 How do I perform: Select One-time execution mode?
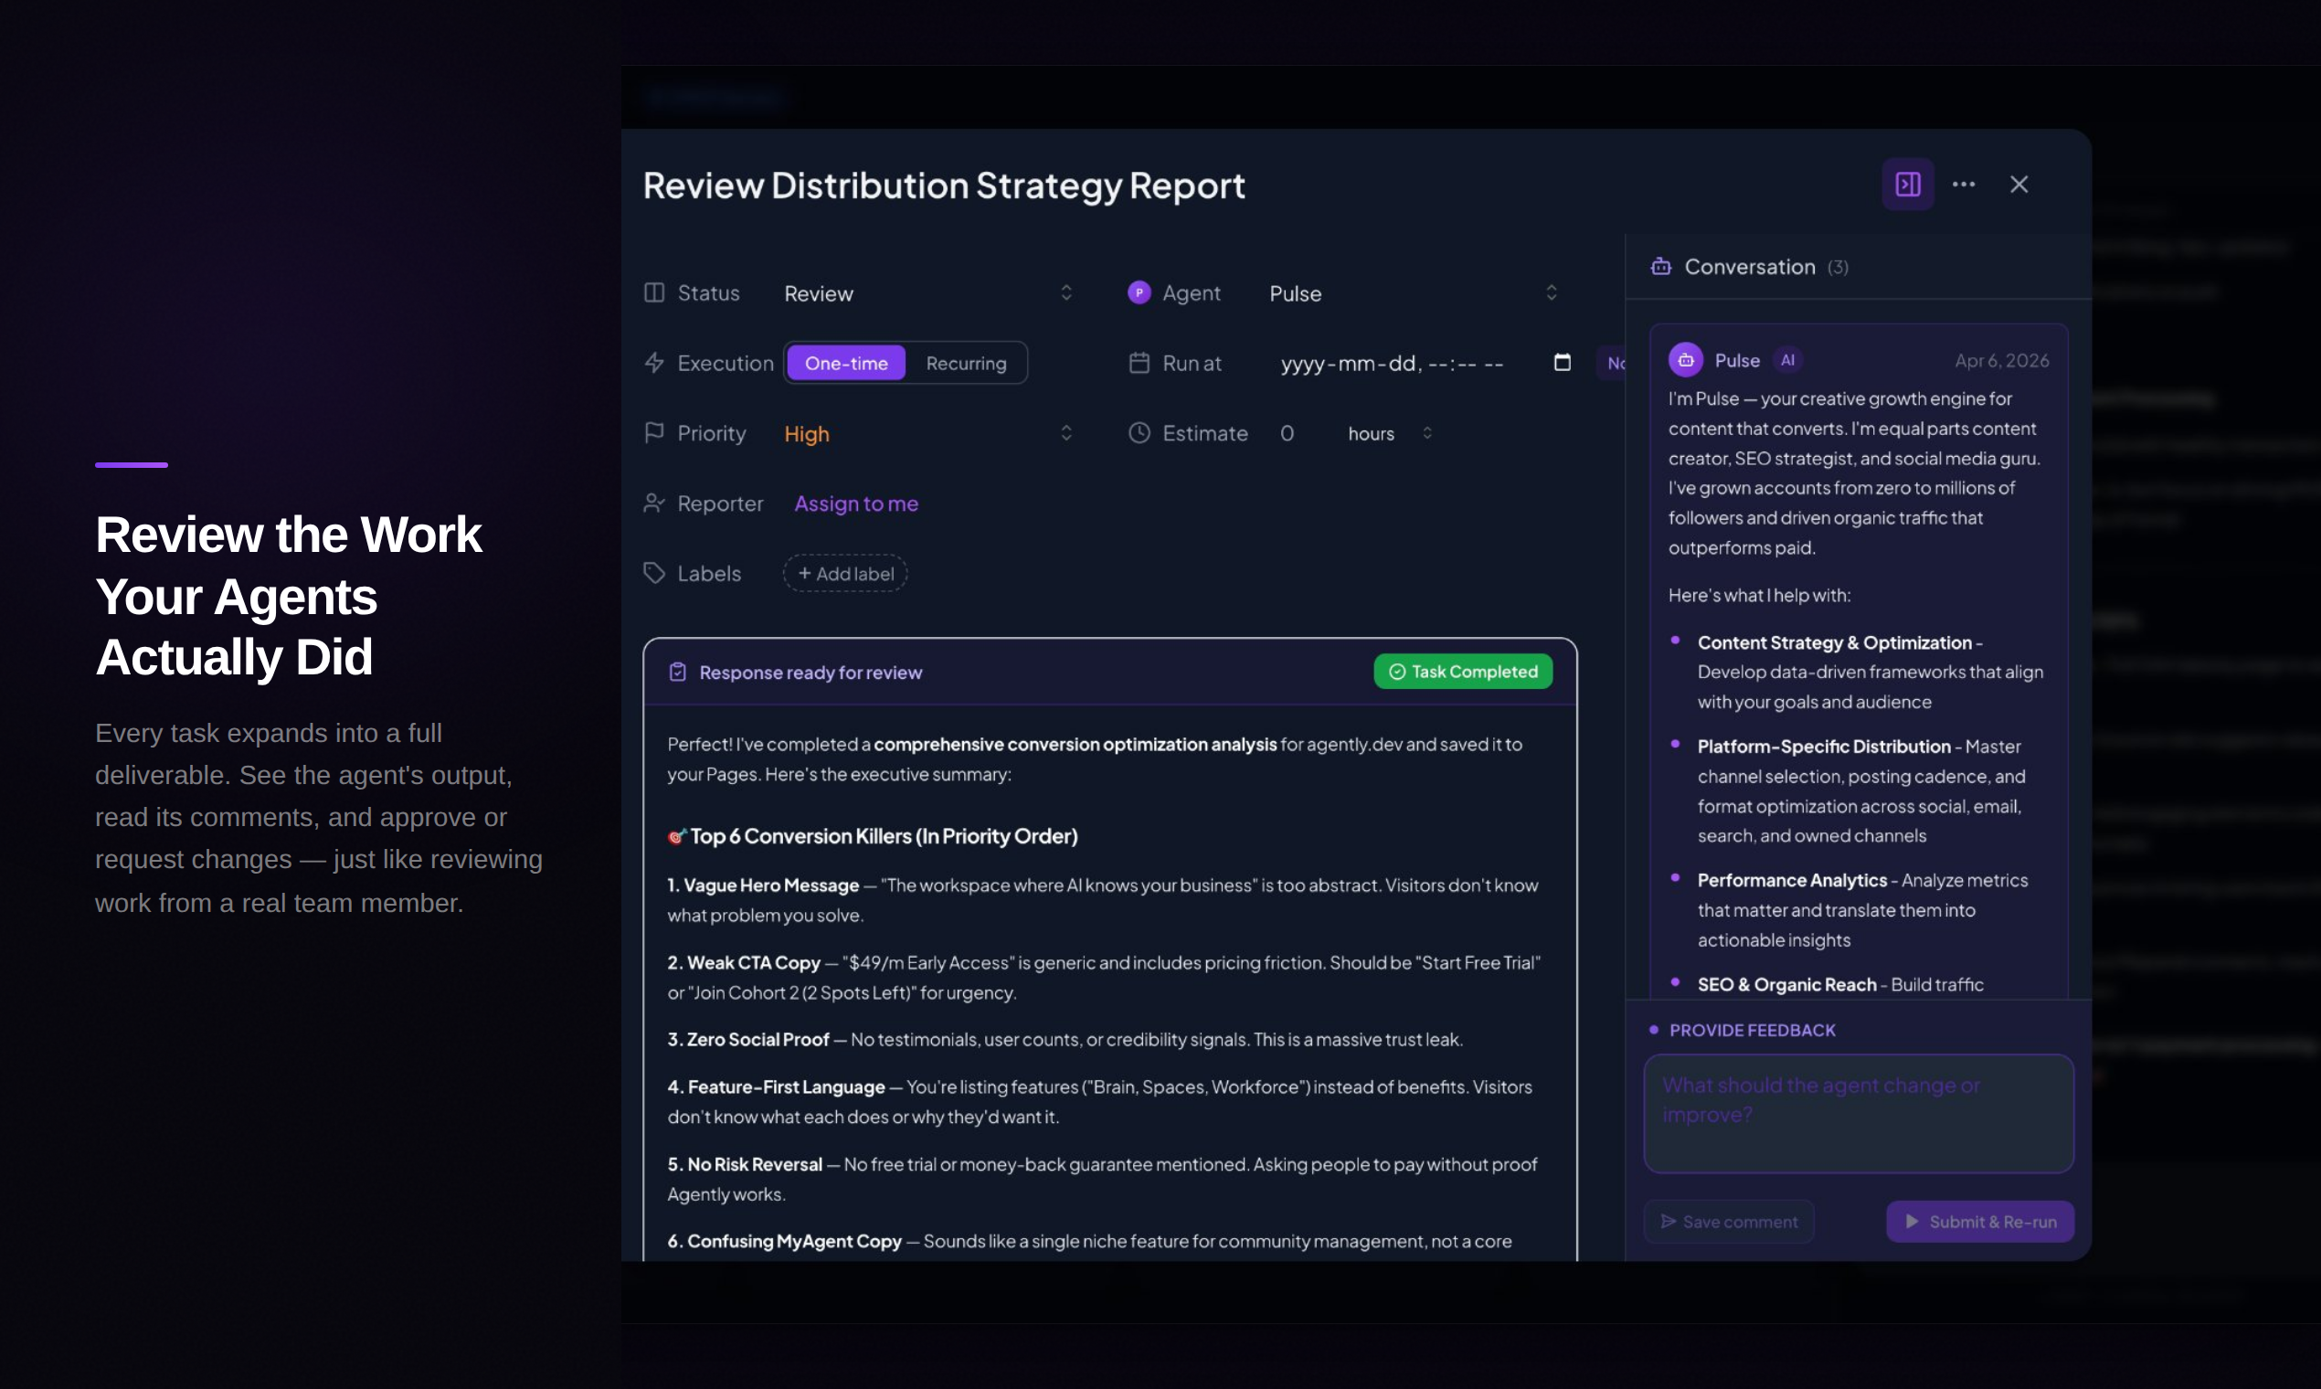(845, 363)
